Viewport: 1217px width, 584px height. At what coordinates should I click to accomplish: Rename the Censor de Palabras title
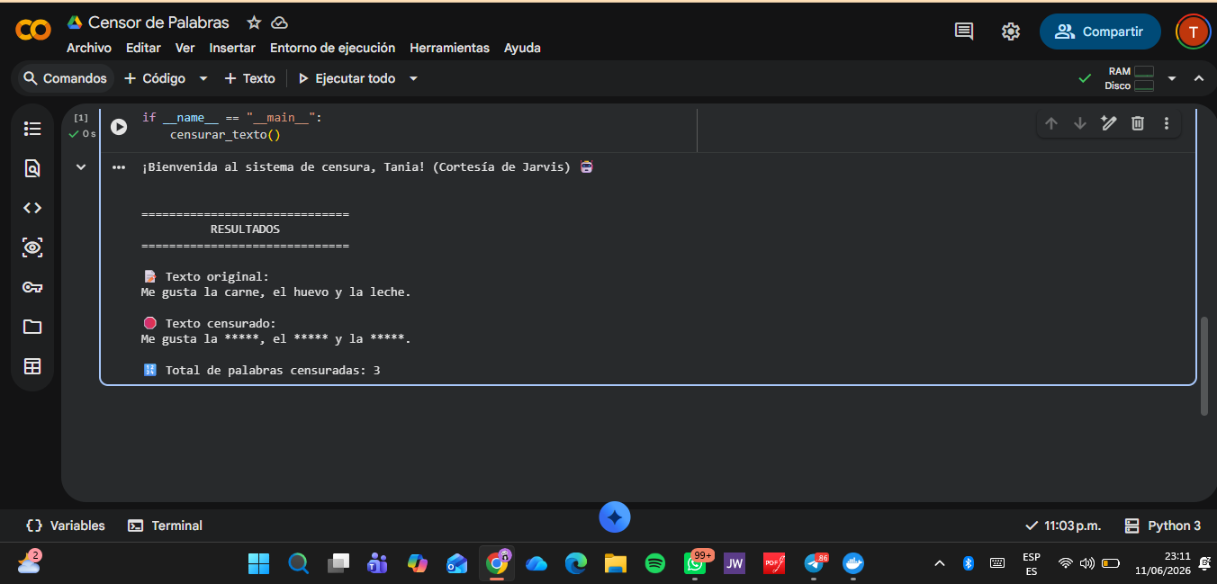158,22
